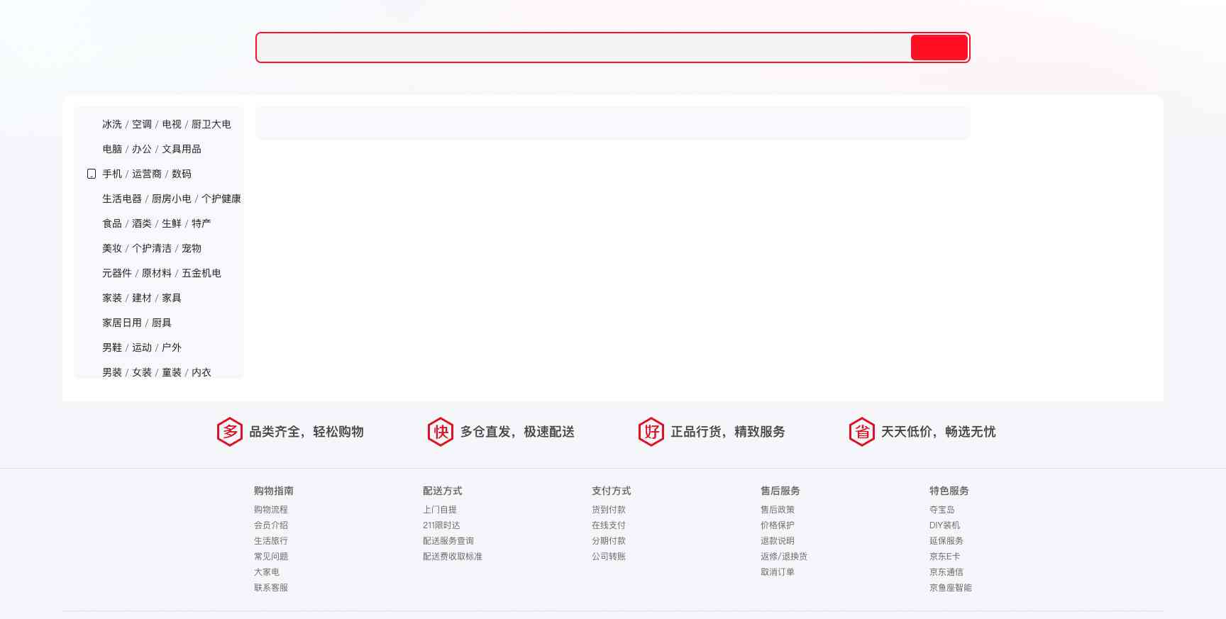Viewport: 1226px width, 619px height.
Task: Click the hexagon 省 savings icon
Action: click(861, 432)
